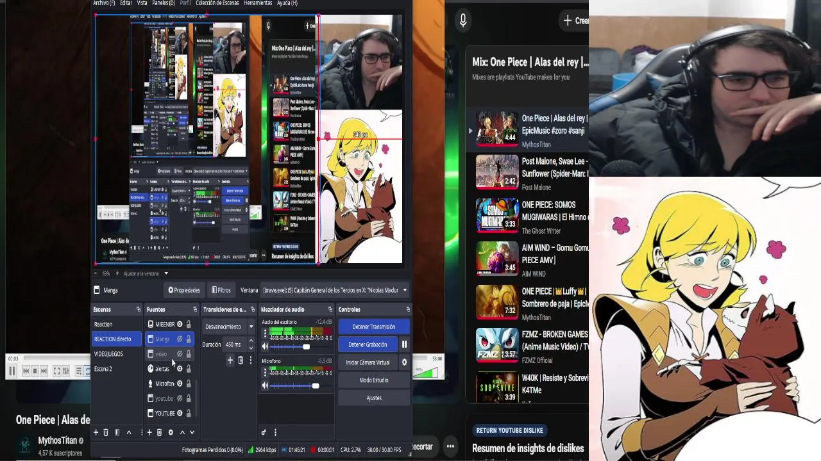The height and width of the screenshot is (461, 821).
Task: Pop out the Mezclador de audio dock
Action: coord(330,309)
